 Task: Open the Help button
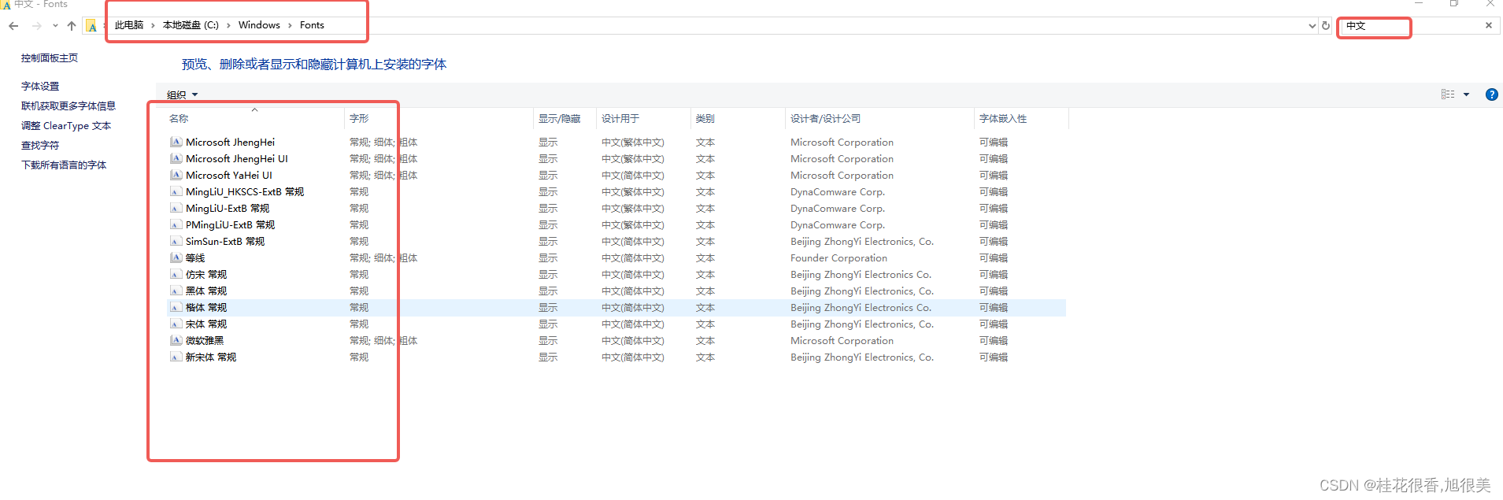[1491, 94]
